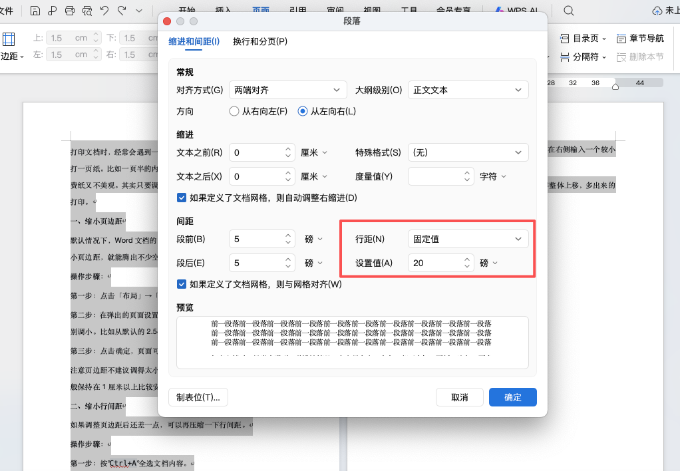This screenshot has width=680, height=471.
Task: Increase the 段前 spacing value
Action: (288, 235)
